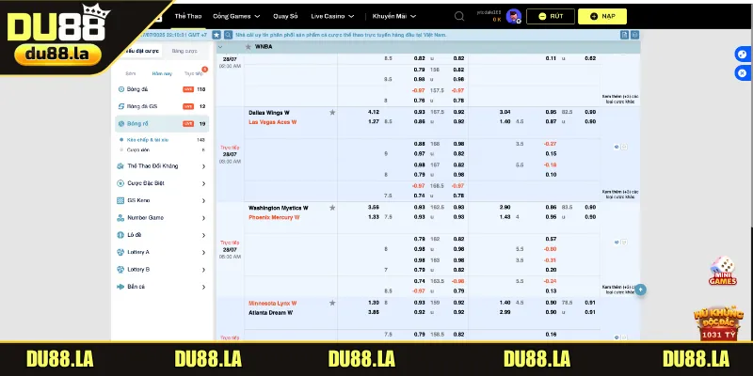Favorite the Dallas Wings W match star
Viewport: 753px width, 376px height.
pyautogui.click(x=332, y=112)
